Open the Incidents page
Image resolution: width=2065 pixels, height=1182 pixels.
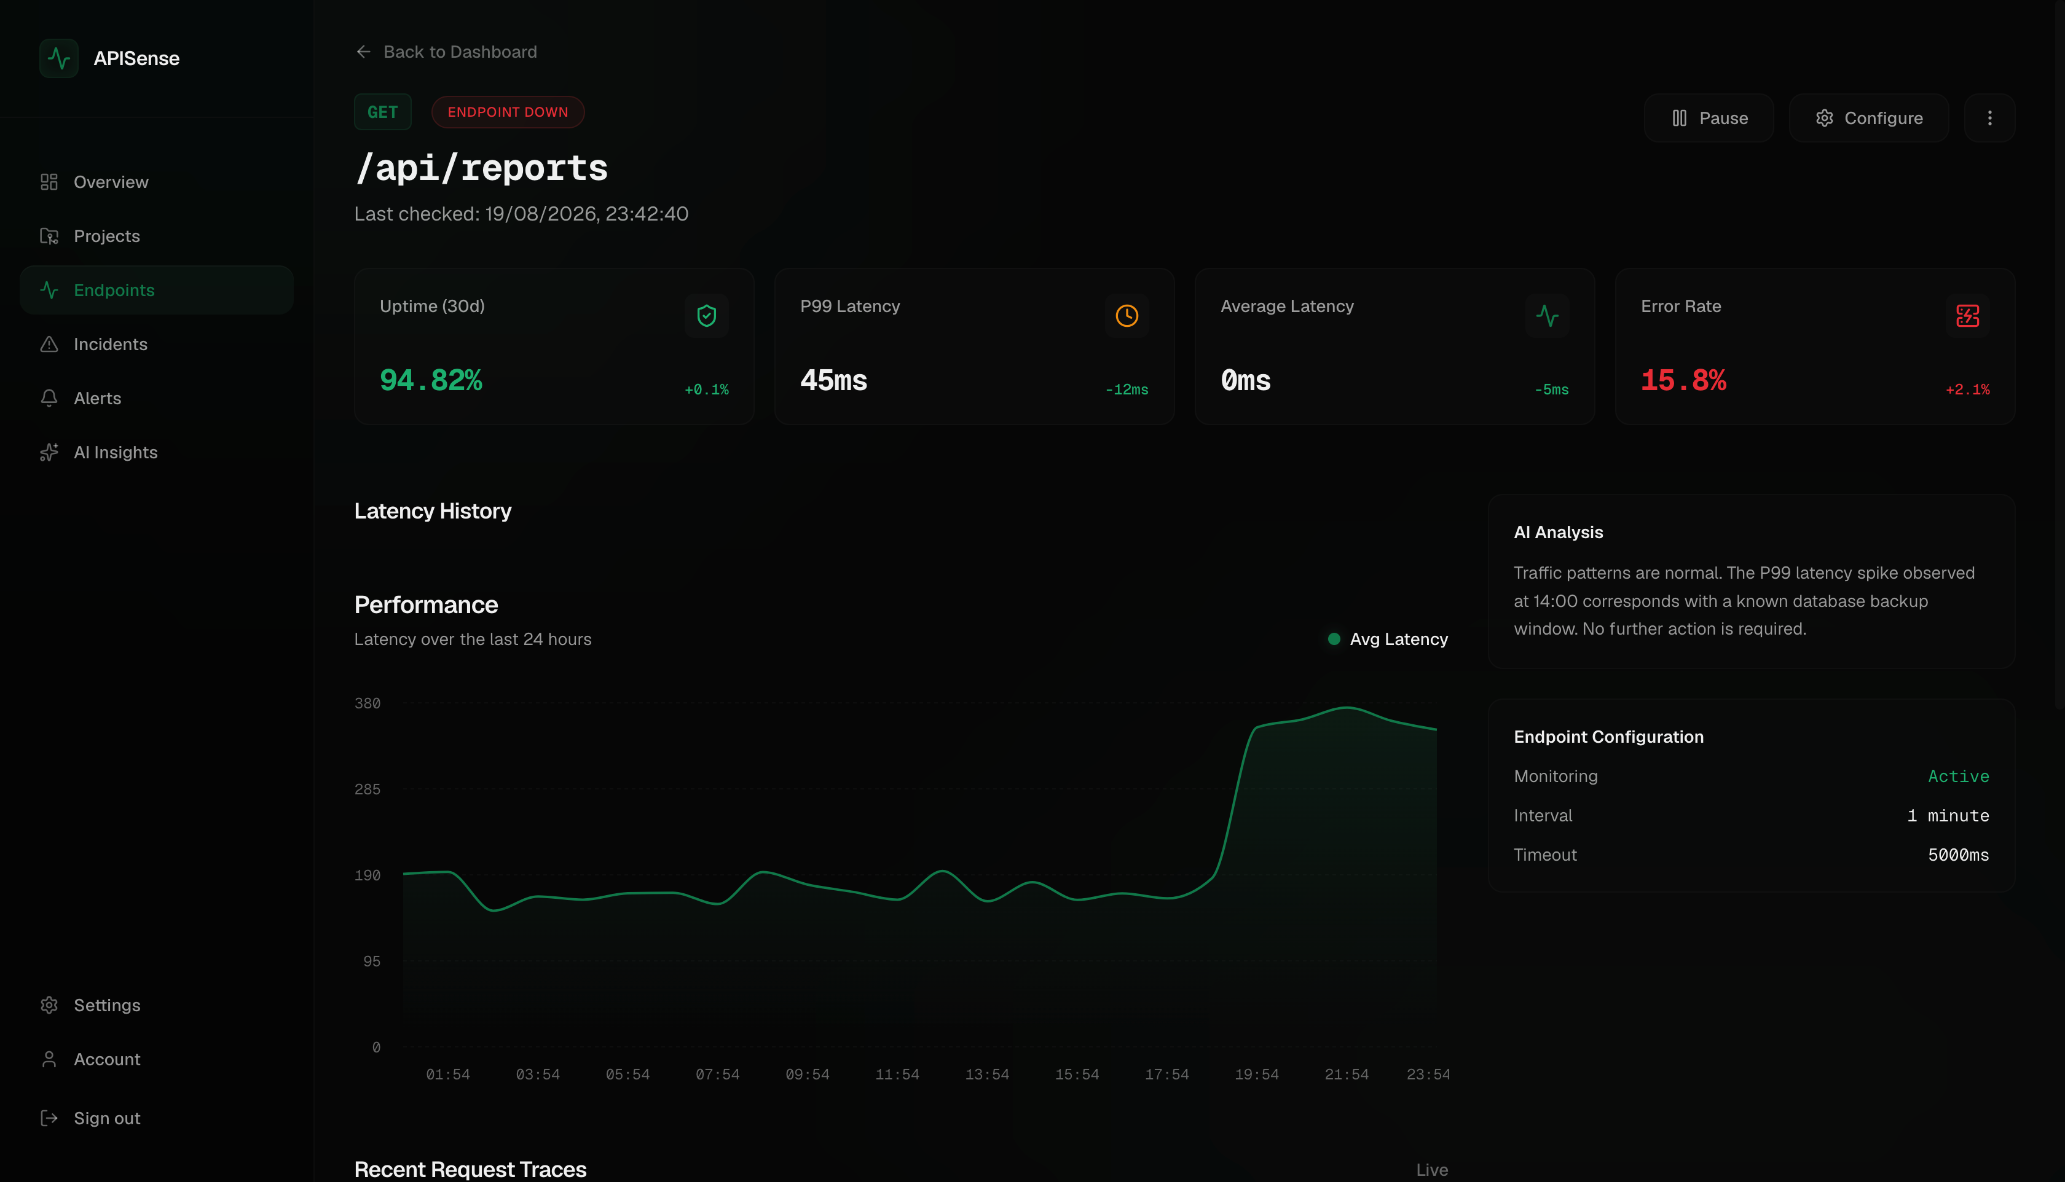pos(157,344)
